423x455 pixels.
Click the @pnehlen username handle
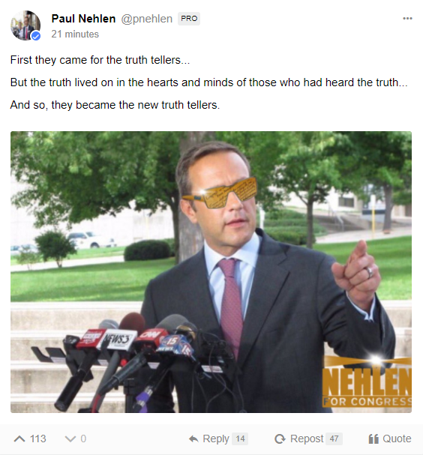coord(146,19)
